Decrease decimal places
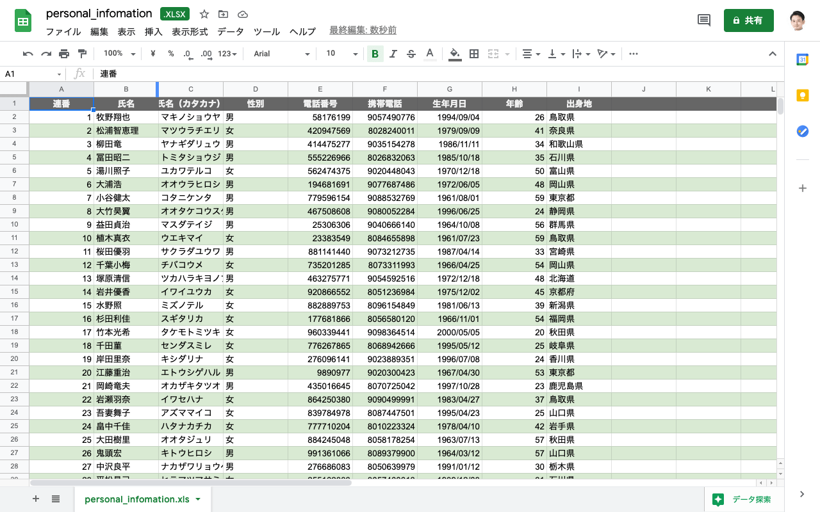This screenshot has width=820, height=512. point(187,54)
